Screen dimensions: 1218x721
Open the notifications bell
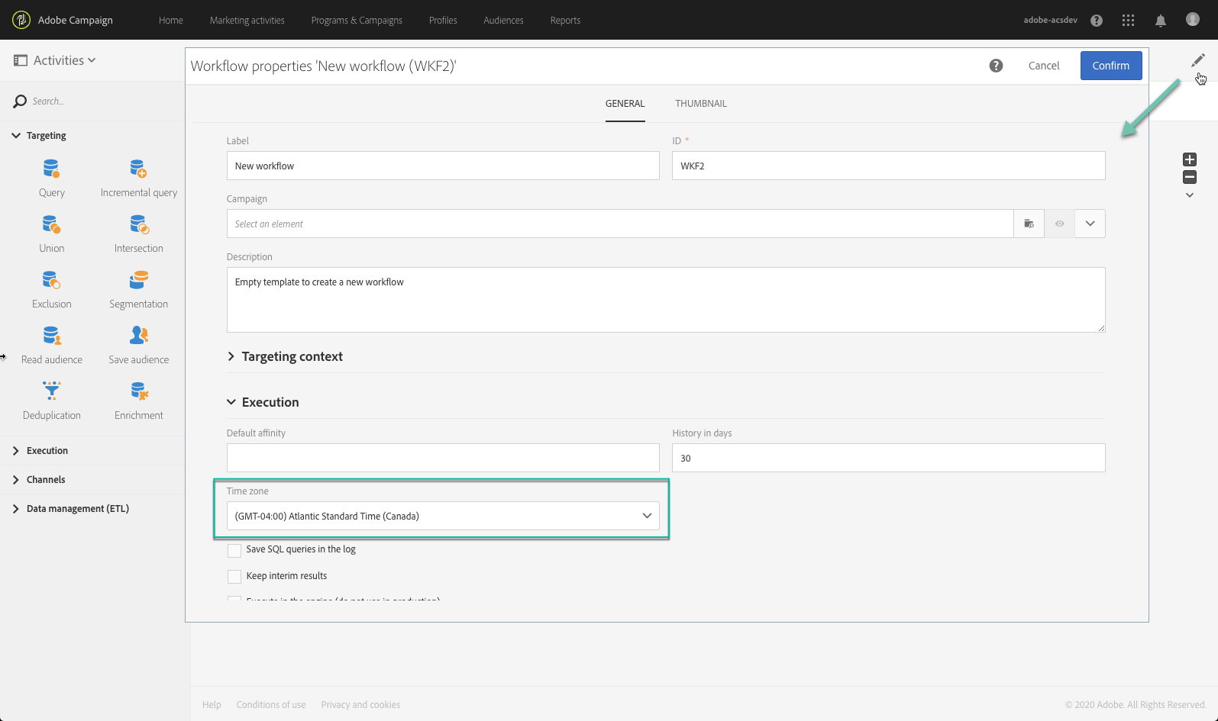pos(1160,21)
